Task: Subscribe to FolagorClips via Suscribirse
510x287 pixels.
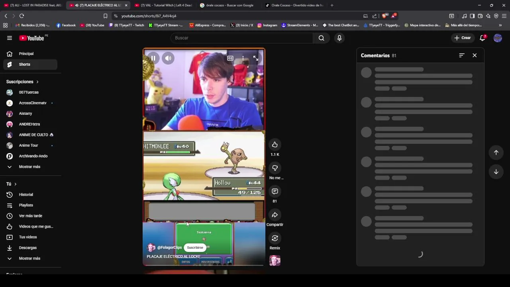Action: [195, 248]
